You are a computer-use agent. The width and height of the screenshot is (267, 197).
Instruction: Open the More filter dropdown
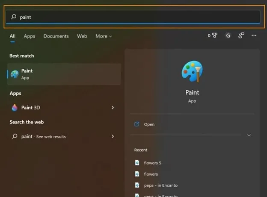coord(104,36)
